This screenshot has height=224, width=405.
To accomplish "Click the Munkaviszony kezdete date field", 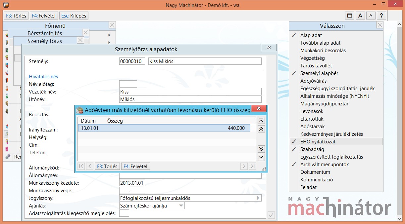I will point(132,183).
